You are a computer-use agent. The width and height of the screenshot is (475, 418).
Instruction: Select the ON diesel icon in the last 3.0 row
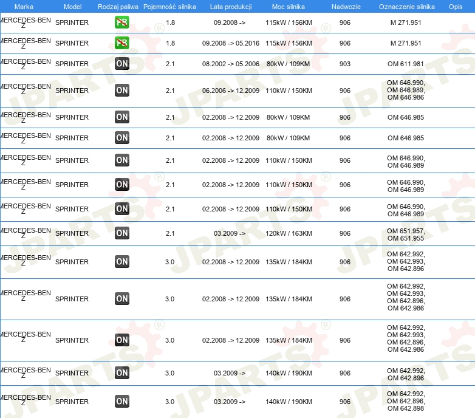[x=122, y=401]
